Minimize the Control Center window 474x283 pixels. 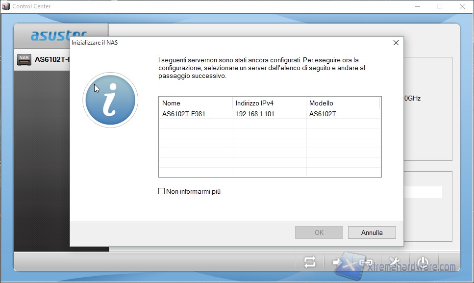pyautogui.click(x=417, y=6)
